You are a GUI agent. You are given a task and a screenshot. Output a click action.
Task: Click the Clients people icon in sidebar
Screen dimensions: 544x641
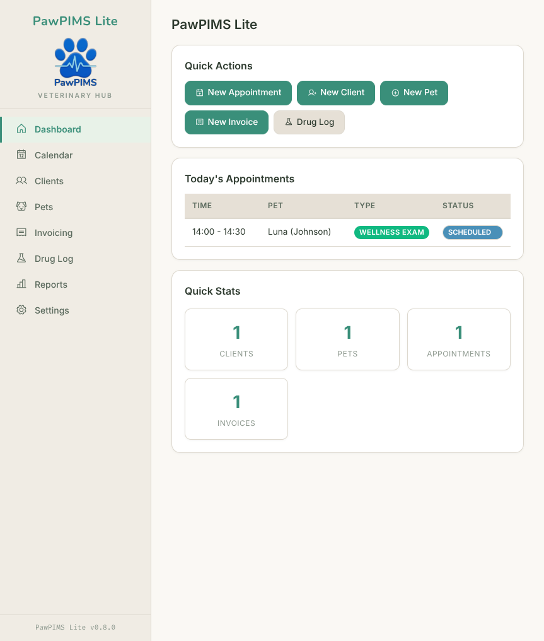21,180
